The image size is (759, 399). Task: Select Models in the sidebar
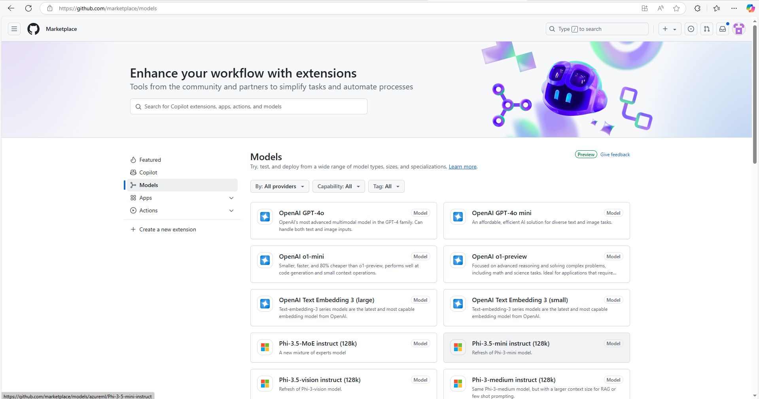[x=182, y=185]
